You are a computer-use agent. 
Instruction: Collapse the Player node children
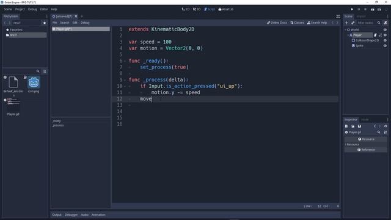(x=348, y=35)
